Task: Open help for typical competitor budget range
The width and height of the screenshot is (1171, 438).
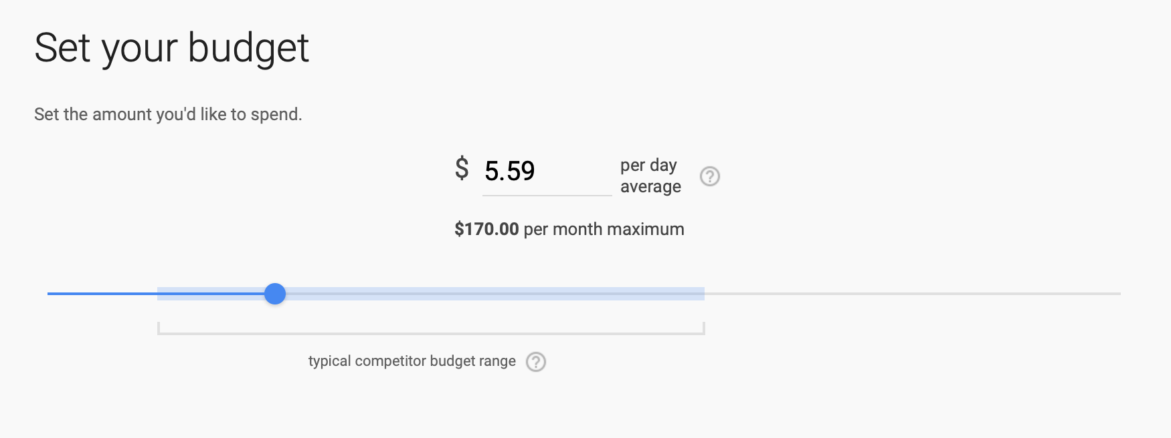Action: point(535,362)
